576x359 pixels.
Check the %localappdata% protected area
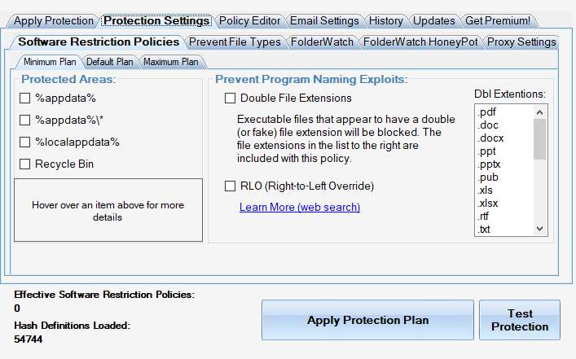26,142
